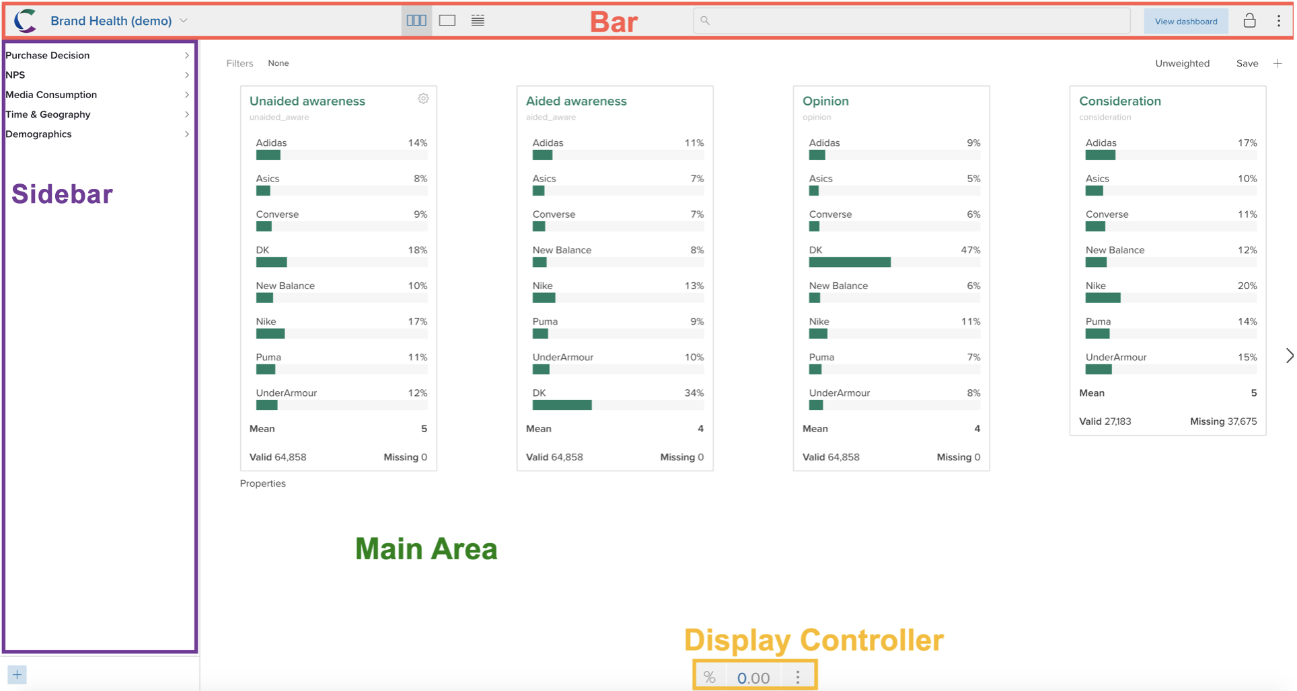1297x691 pixels.
Task: Click DK 18% bar in Unaided awareness
Action: pos(271,262)
